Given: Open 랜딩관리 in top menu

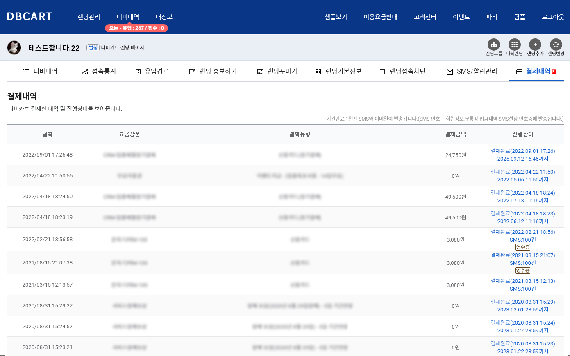Looking at the screenshot, I should (89, 17).
